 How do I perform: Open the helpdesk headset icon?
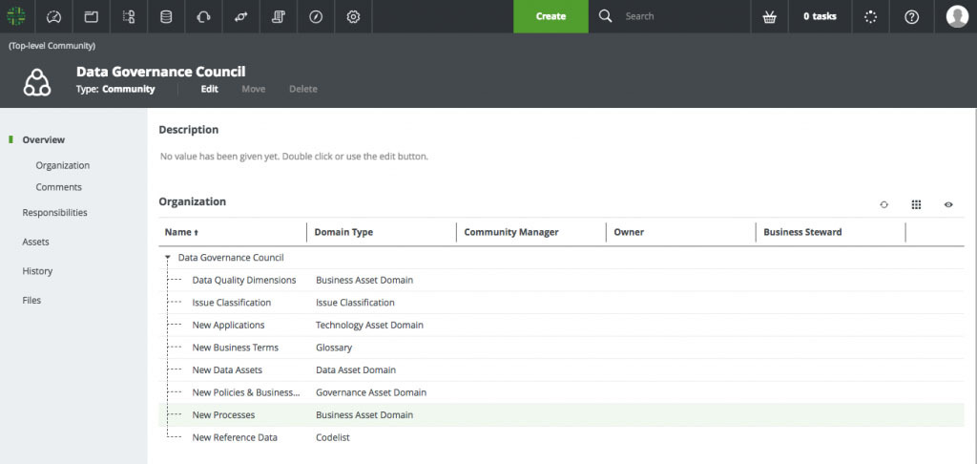tap(204, 17)
